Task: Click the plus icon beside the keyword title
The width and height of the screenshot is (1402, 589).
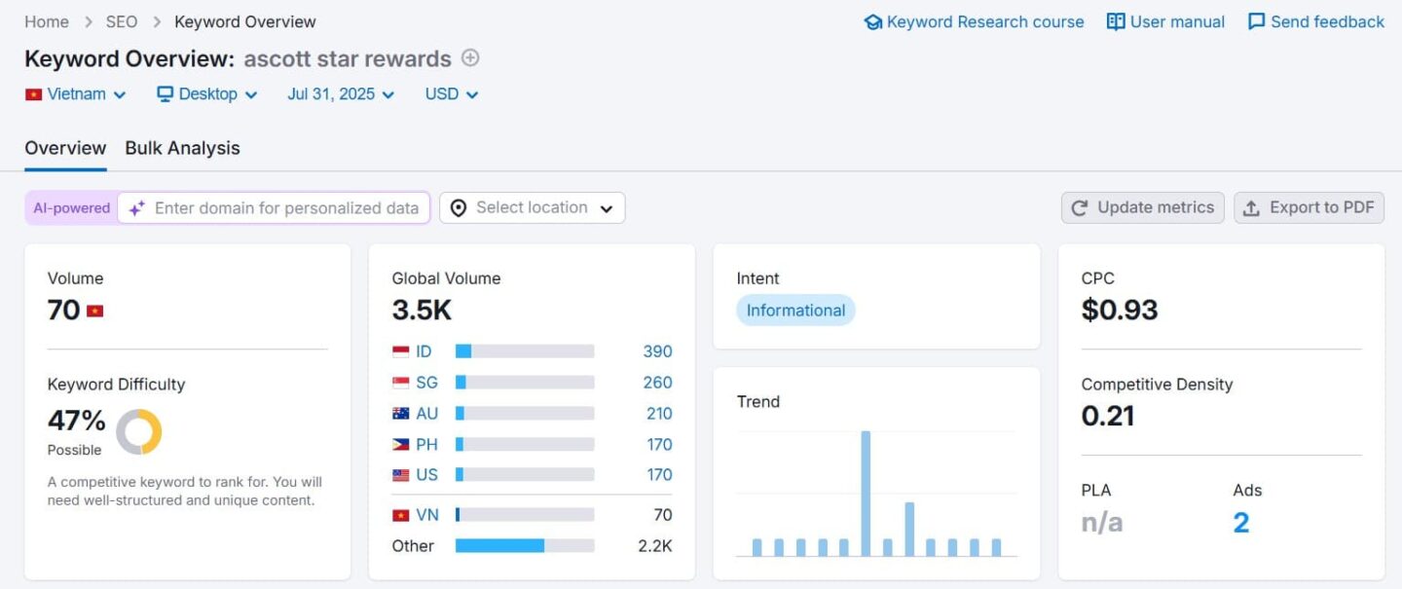Action: pos(470,58)
